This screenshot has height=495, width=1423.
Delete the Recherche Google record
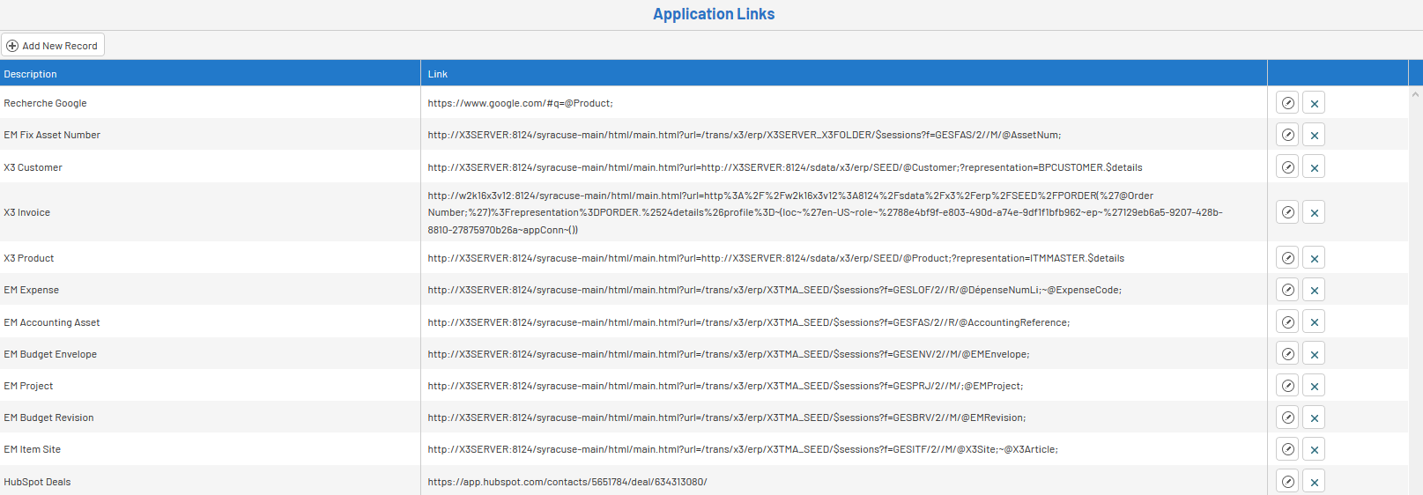click(1314, 103)
